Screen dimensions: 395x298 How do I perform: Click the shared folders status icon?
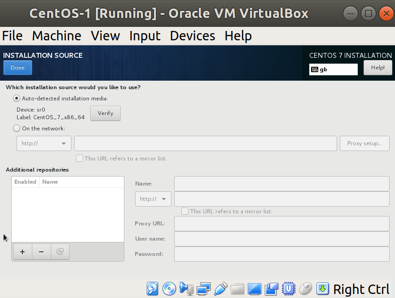coord(237,289)
